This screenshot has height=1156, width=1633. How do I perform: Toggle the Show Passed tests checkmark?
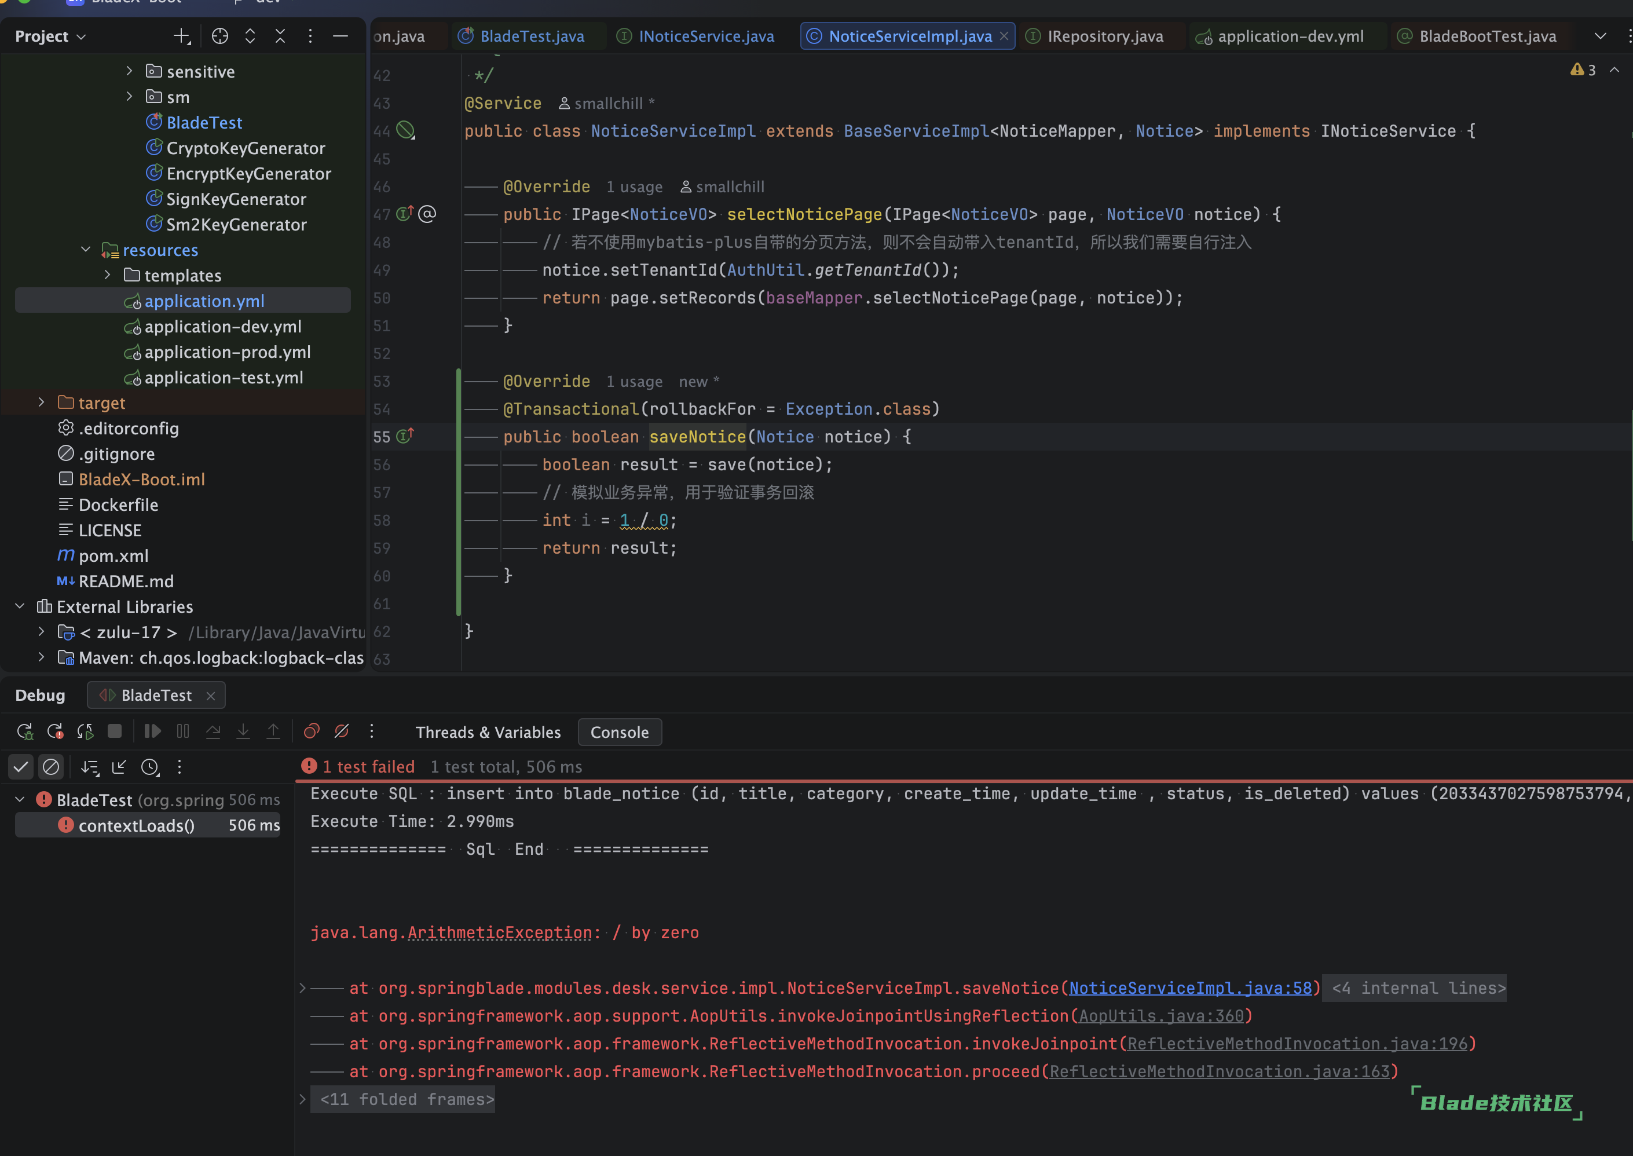(x=21, y=767)
